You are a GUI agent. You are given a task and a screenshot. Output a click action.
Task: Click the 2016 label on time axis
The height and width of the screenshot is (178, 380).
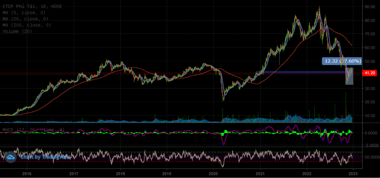point(27,173)
